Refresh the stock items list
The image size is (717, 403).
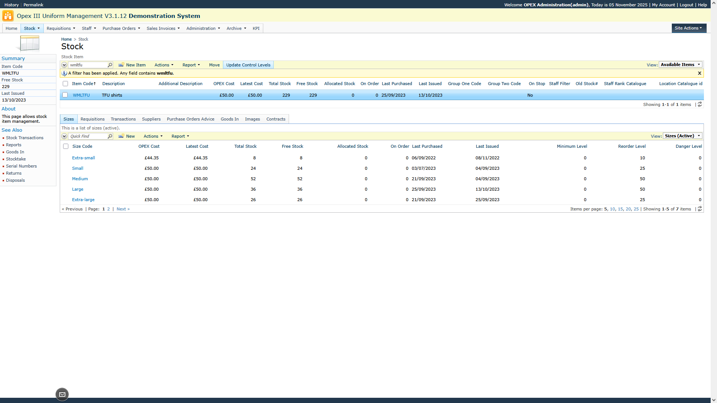click(x=700, y=104)
